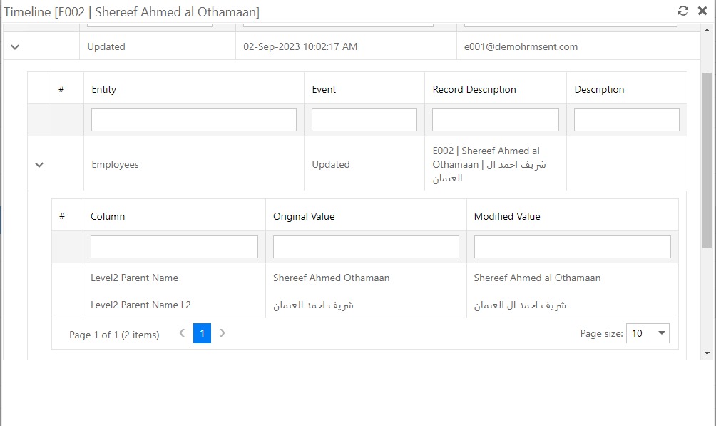Collapse the Updated event row chevron
This screenshot has height=426, width=716.
pyautogui.click(x=14, y=46)
